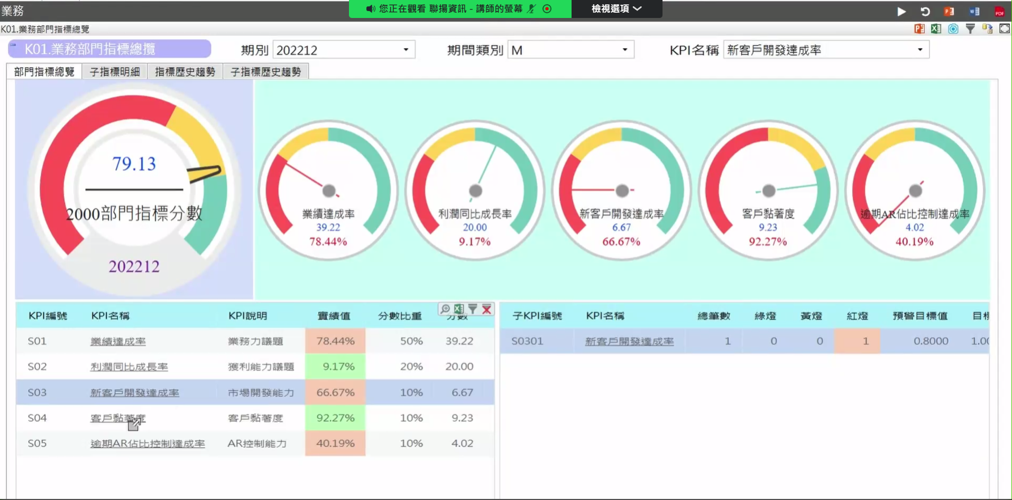Viewport: 1012px width, 500px height.
Task: Expand the KPI名稱 dropdown
Action: pyautogui.click(x=826, y=50)
